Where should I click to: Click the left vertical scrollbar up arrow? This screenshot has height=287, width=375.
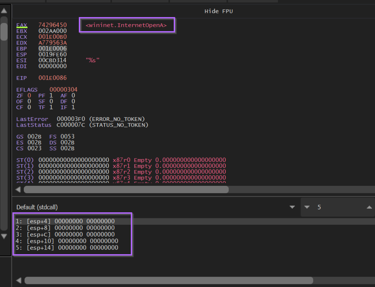click(4, 11)
